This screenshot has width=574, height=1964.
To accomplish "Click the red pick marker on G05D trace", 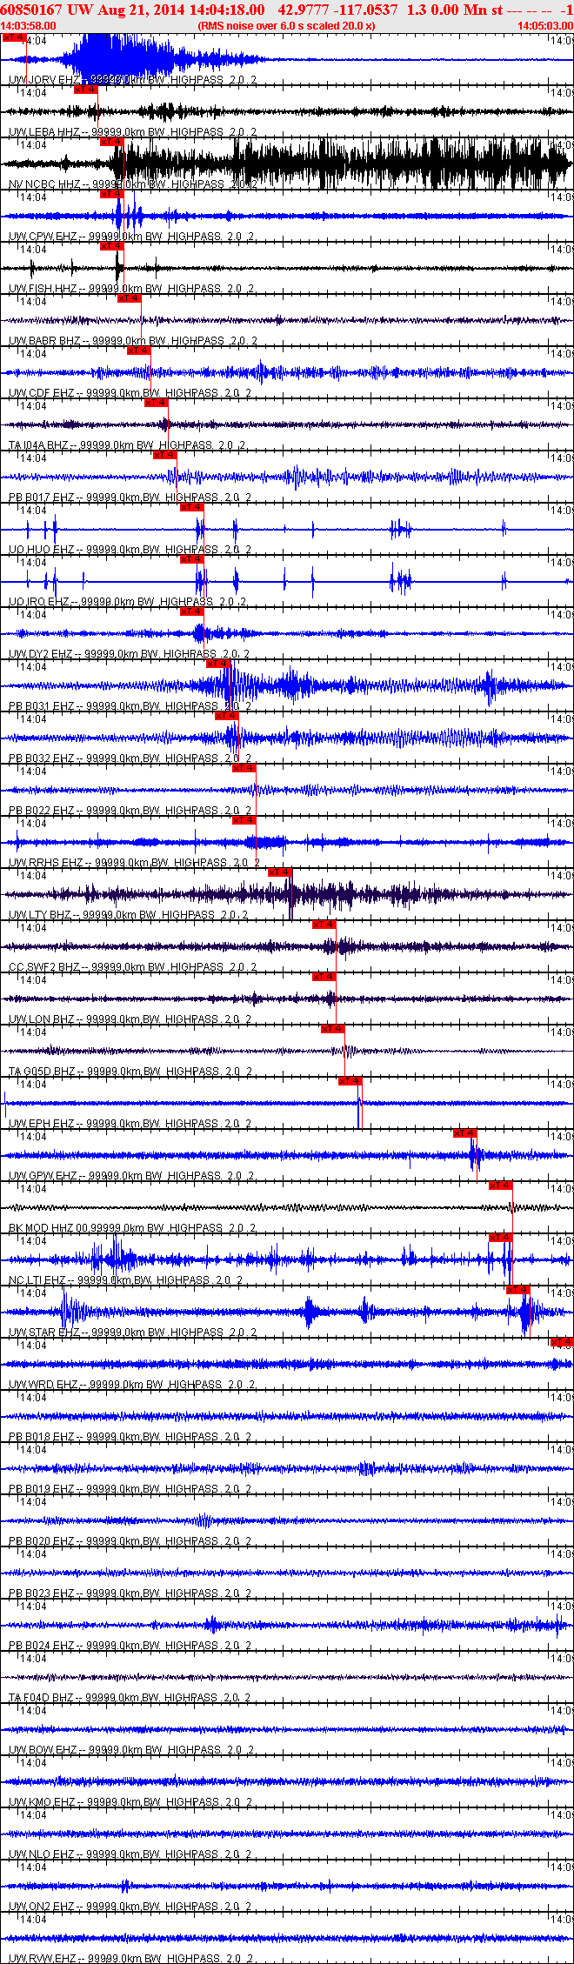I will tap(333, 1029).
